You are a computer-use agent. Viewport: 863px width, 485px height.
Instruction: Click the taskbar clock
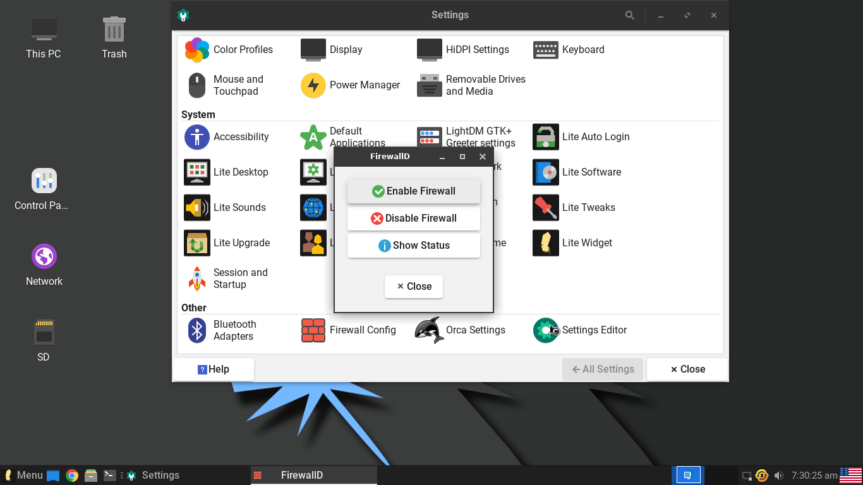pyautogui.click(x=814, y=476)
